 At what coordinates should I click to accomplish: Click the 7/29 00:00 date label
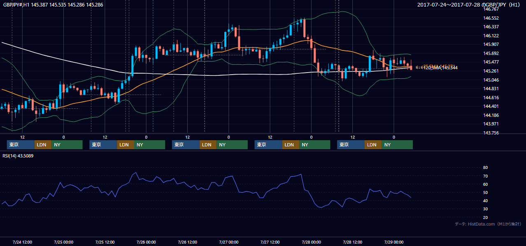[393, 242]
